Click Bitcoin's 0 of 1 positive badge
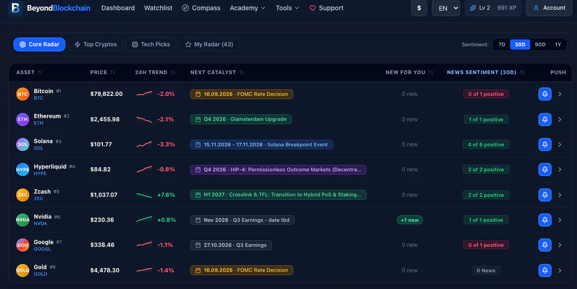This screenshot has height=289, width=577. click(486, 94)
